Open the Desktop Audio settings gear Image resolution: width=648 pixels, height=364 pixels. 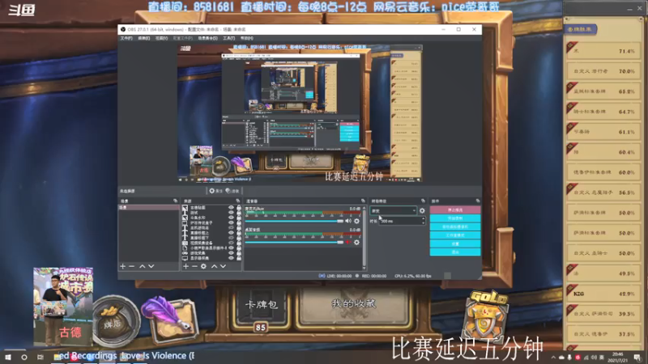pos(356,242)
